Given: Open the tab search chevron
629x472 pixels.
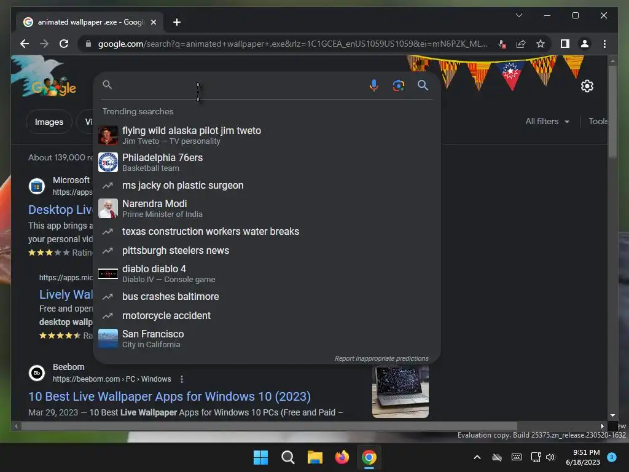Looking at the screenshot, I should coord(518,15).
